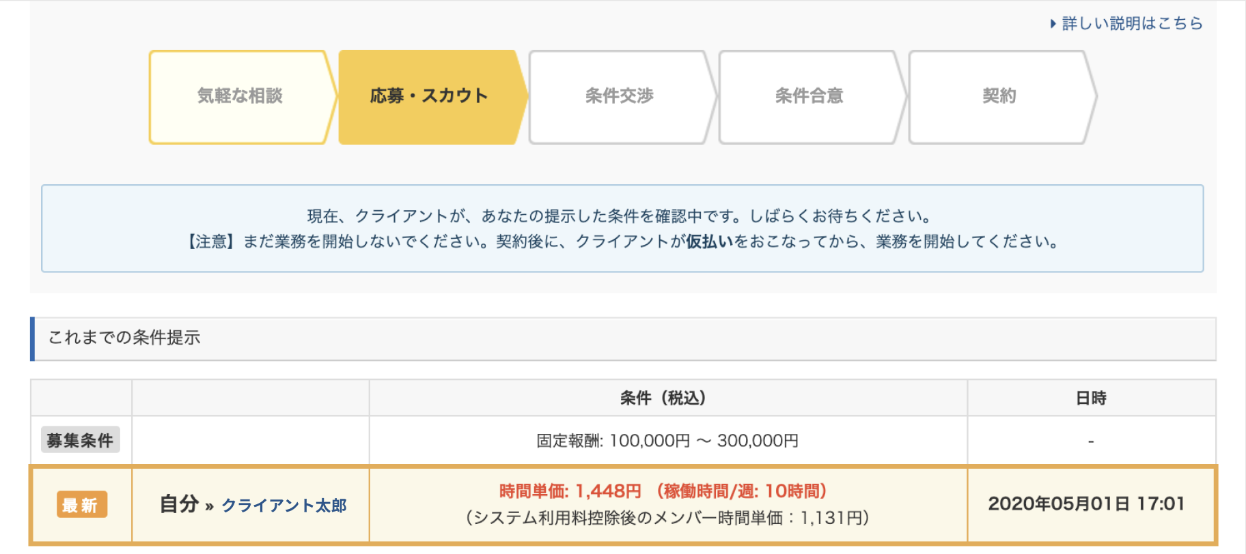
Task: Open the 詳しい説明はこちら link
Action: pyautogui.click(x=1132, y=24)
